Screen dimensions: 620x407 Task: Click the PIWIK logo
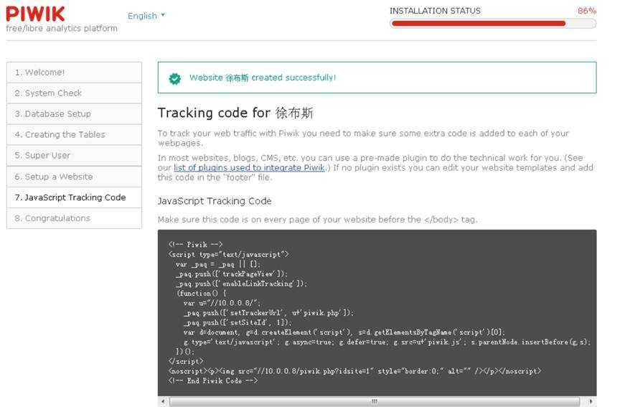35,14
